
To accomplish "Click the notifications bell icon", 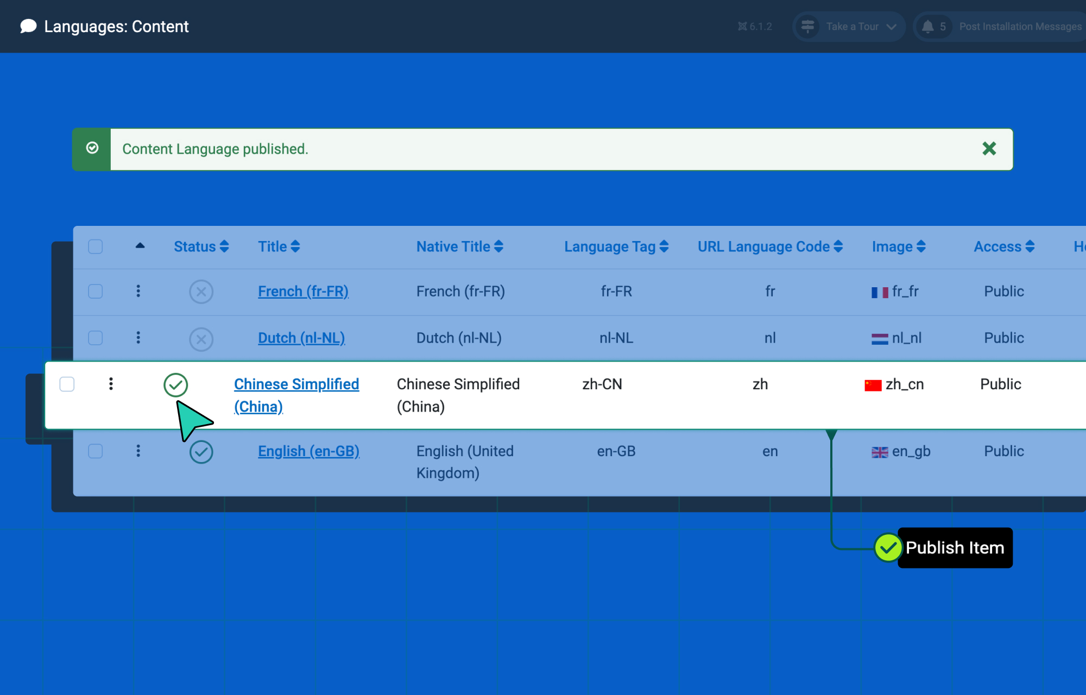I will (x=928, y=26).
